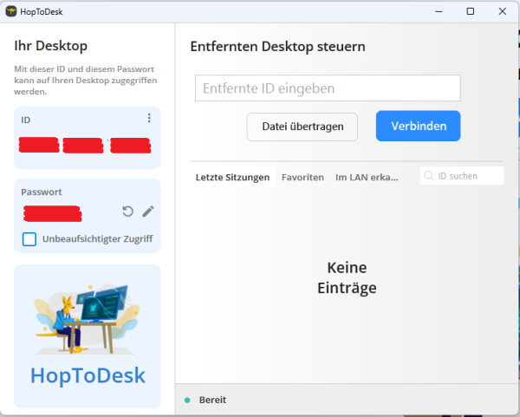Viewport: 520px width, 417px height.
Task: Minimize the HopToDesk window
Action: (x=439, y=11)
